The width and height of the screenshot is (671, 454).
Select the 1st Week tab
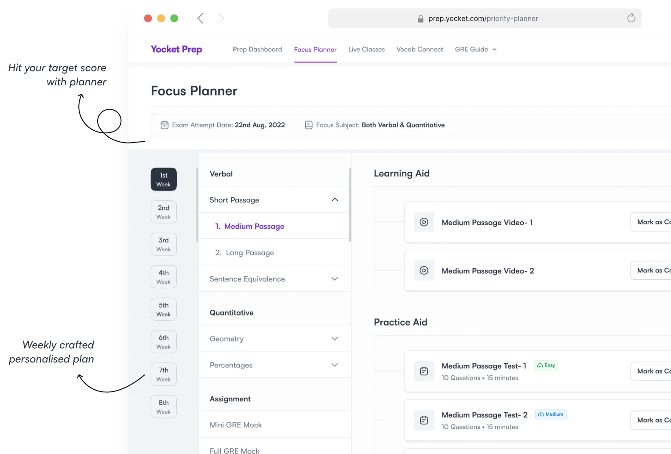[164, 179]
